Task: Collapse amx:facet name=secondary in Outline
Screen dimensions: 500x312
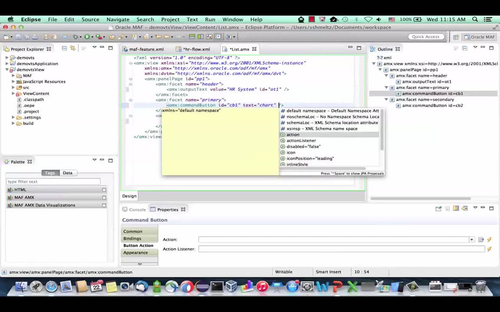Action: 386,100
